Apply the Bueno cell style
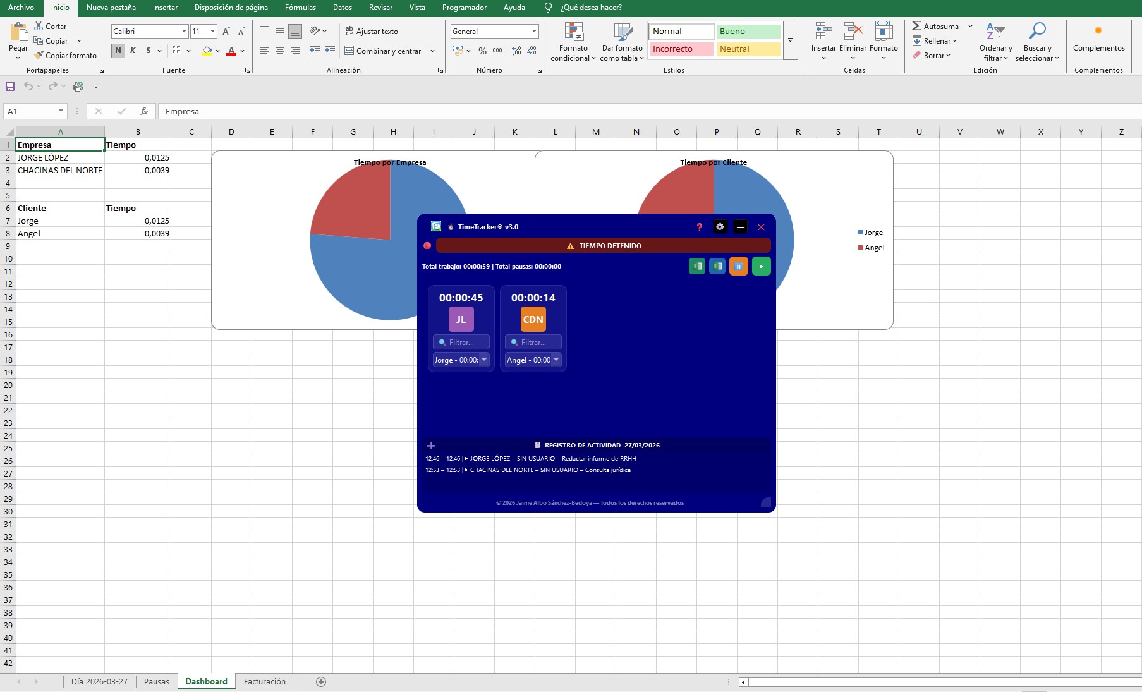The image size is (1142, 692). tap(748, 31)
